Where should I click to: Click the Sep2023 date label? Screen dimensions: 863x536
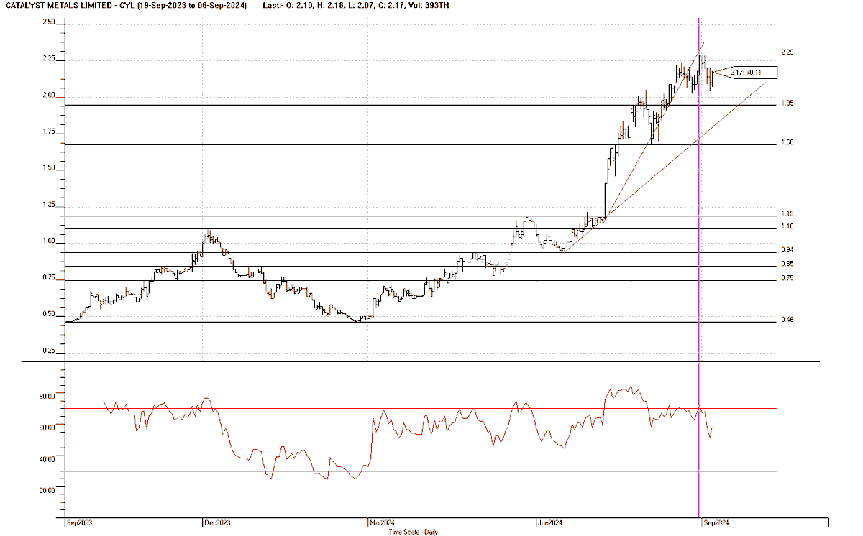[78, 523]
